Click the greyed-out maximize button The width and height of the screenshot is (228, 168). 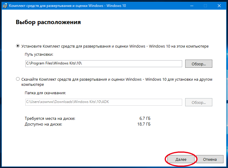point(205,6)
